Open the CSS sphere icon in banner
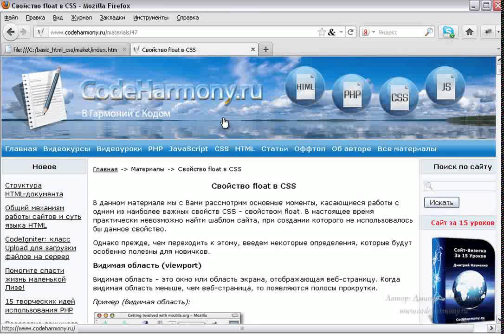Screen dimensions: 504x334 399,96
